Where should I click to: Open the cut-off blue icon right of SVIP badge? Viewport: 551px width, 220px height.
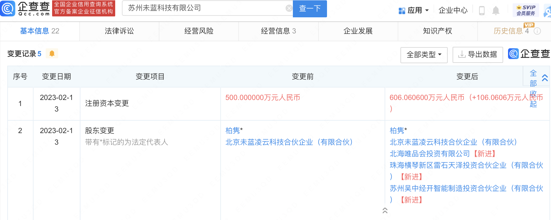tap(547, 11)
